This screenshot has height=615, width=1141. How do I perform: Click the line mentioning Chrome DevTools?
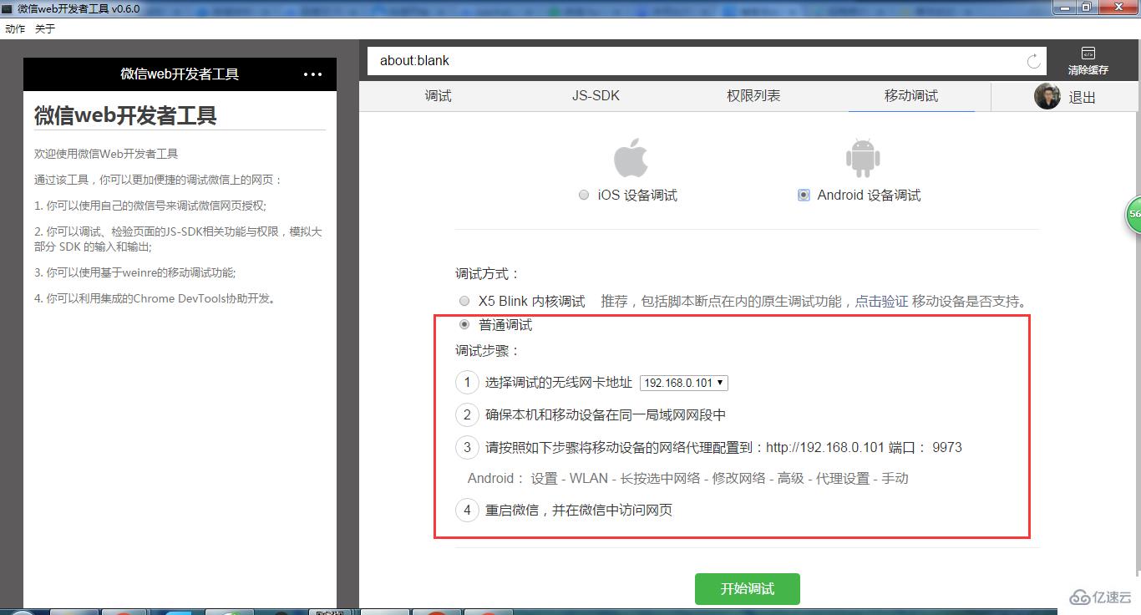(x=155, y=298)
